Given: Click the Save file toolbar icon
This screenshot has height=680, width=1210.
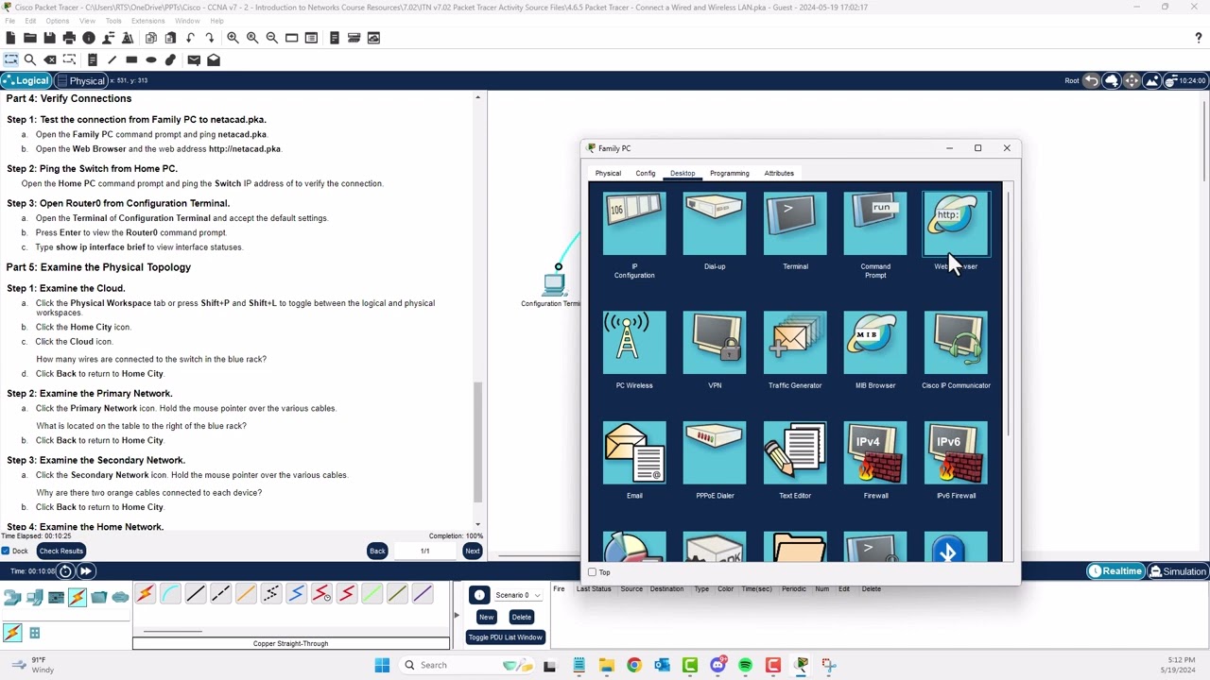Looking at the screenshot, I should [x=49, y=38].
